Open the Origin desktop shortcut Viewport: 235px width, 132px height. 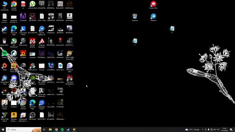(4, 66)
